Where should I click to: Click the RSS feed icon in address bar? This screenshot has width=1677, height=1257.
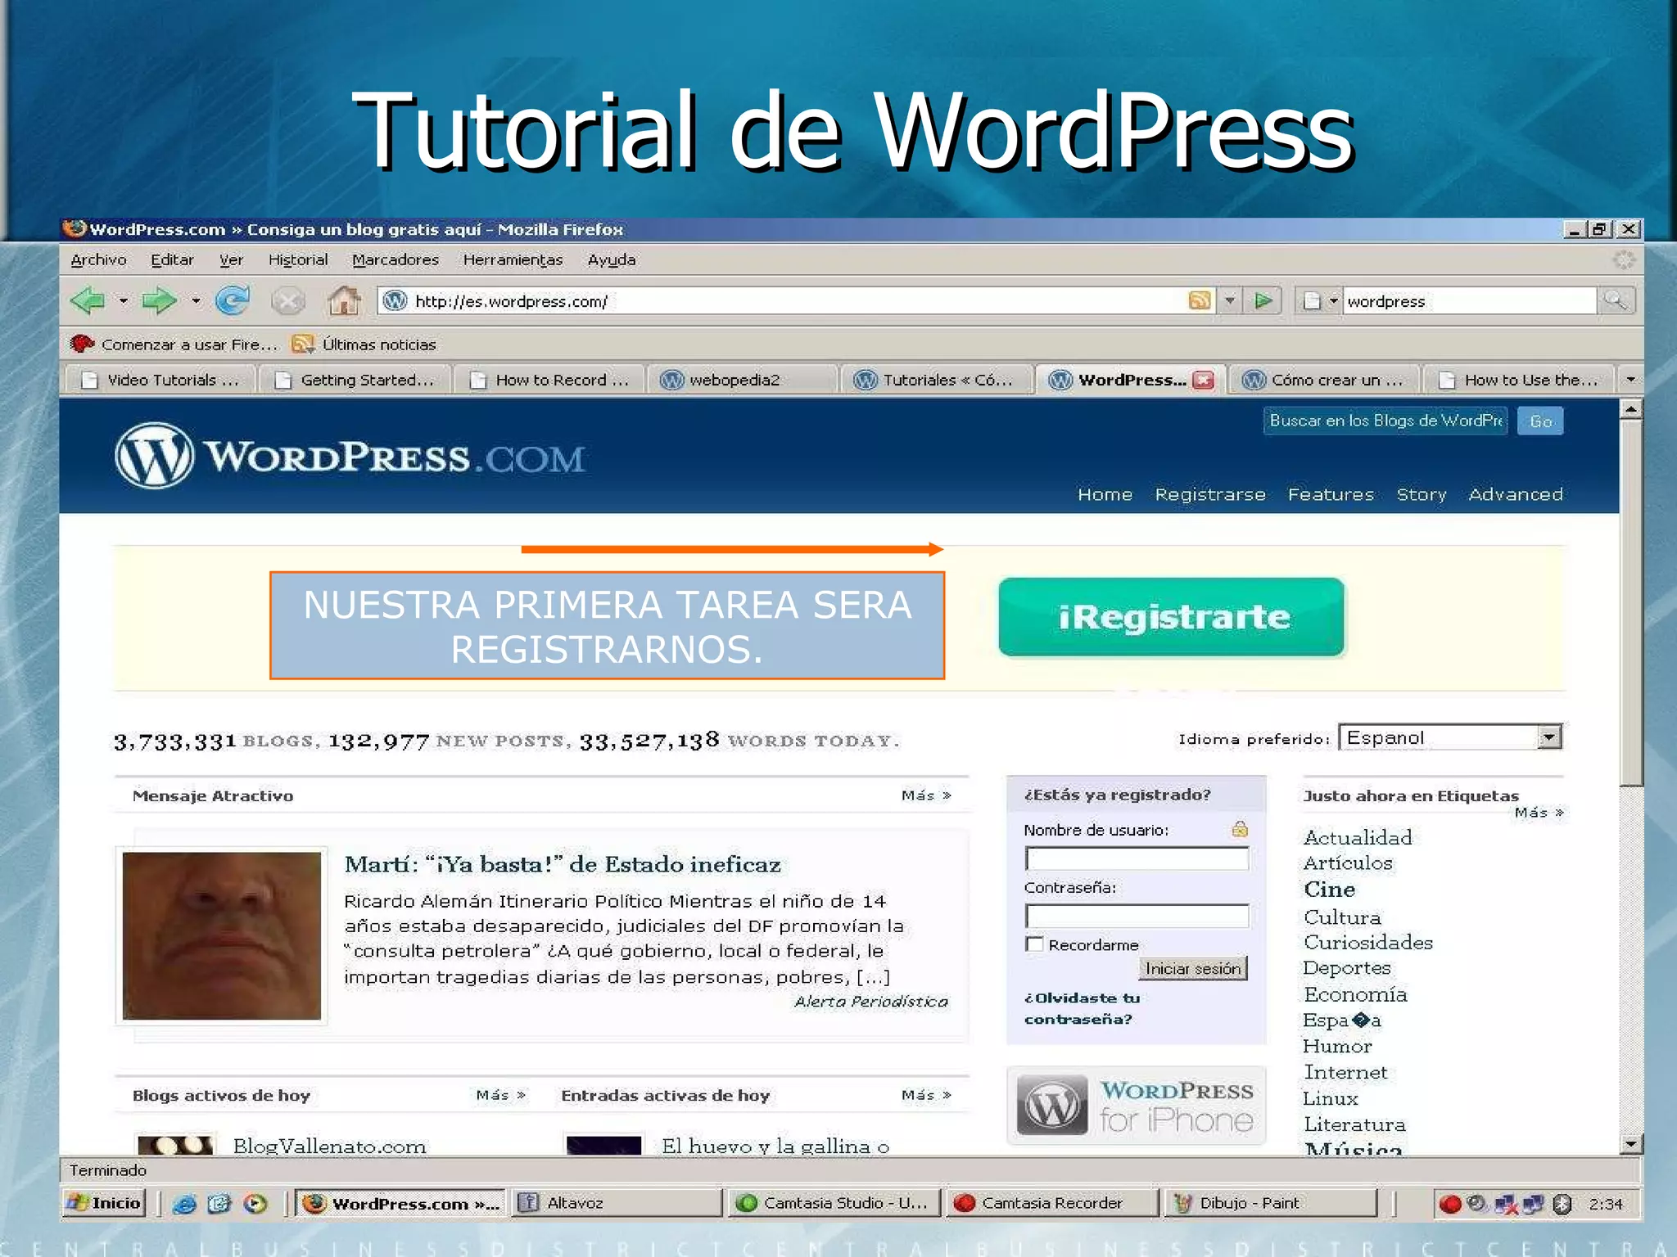[x=1199, y=301]
